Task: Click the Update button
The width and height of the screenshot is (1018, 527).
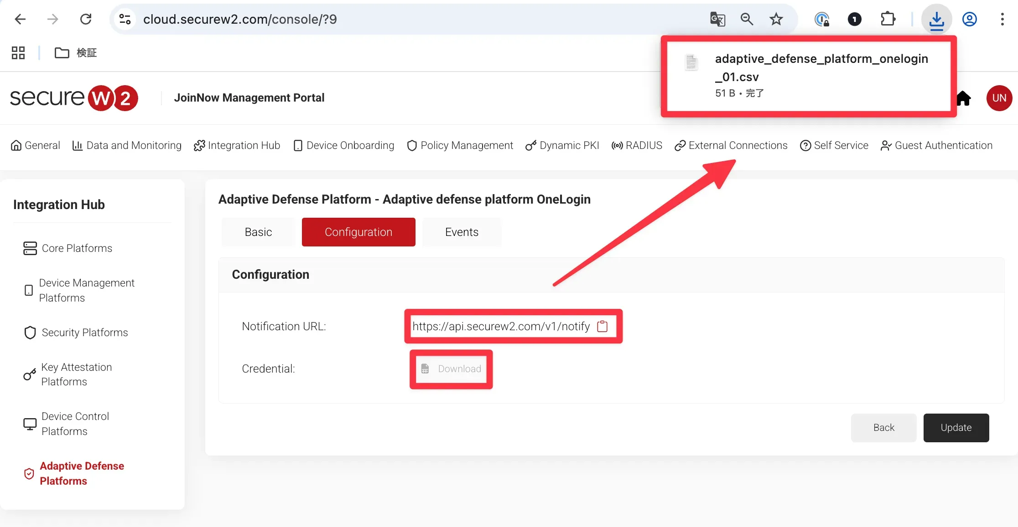Action: pyautogui.click(x=956, y=428)
